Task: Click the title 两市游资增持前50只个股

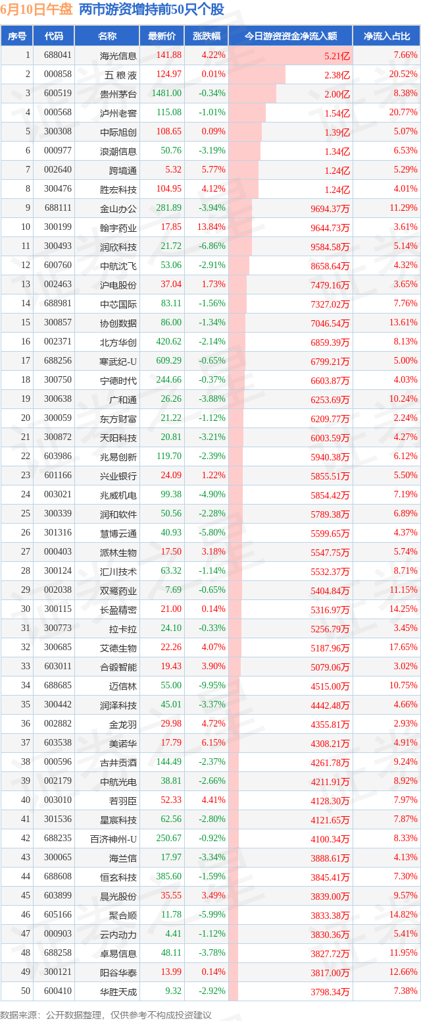Action: [151, 9]
